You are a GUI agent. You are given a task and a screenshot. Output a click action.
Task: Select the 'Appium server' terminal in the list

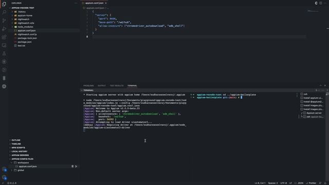pos(313,113)
